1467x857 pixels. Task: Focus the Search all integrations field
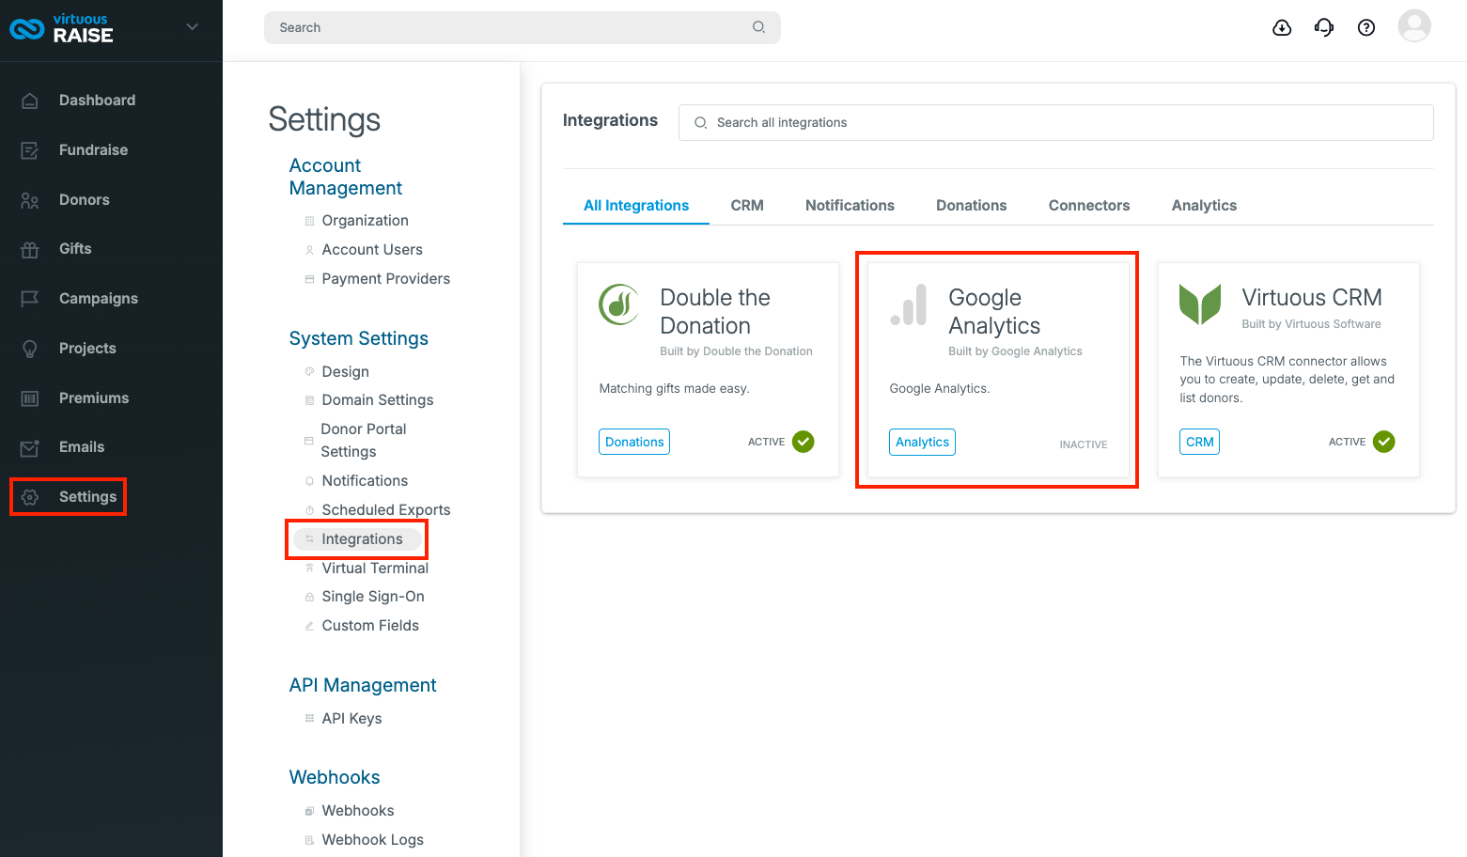[x=1056, y=123]
